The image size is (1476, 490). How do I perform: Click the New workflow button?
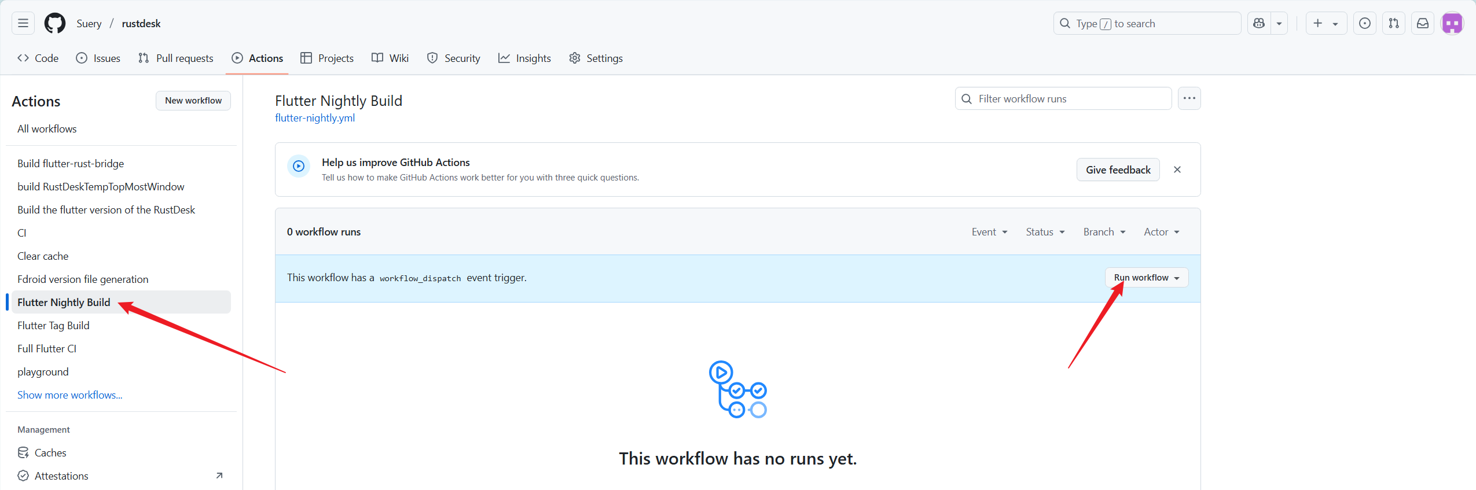[x=193, y=100]
